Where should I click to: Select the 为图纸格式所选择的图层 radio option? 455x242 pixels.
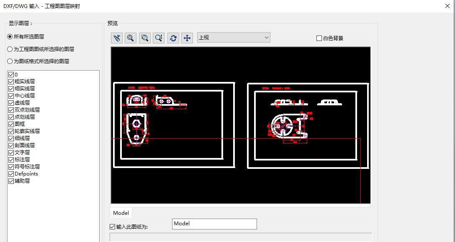pyautogui.click(x=10, y=61)
